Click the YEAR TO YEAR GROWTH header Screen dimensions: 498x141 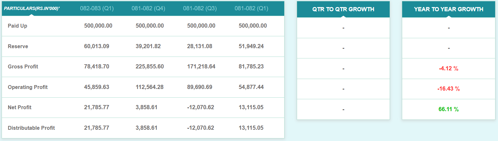(x=448, y=9)
